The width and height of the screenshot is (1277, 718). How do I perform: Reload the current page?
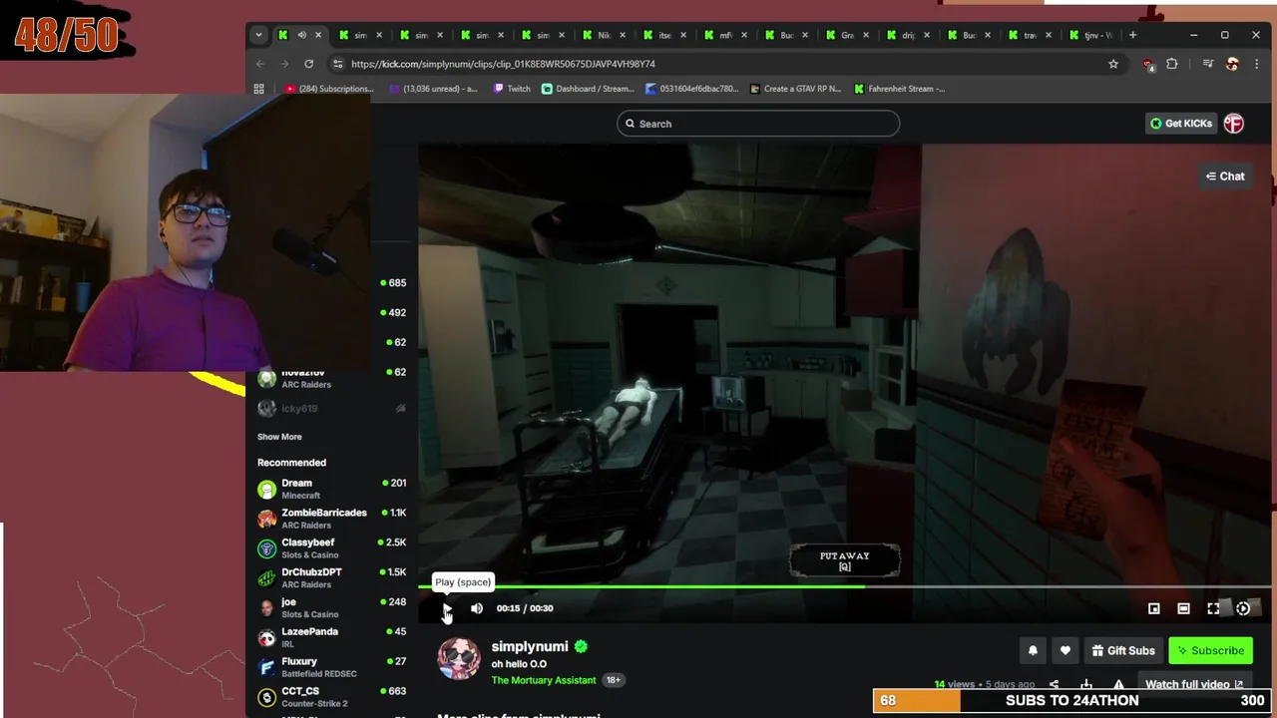(x=309, y=64)
